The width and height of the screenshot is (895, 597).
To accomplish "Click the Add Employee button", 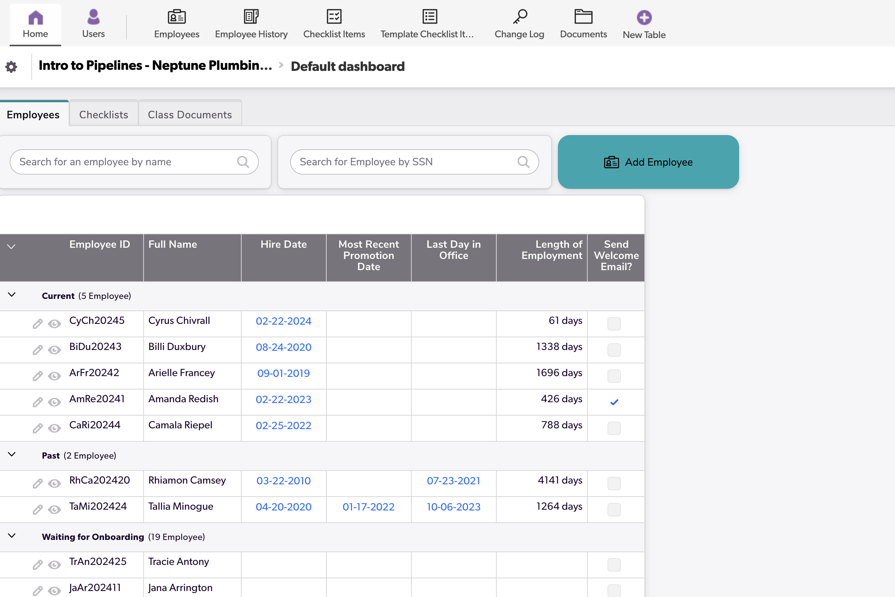I will click(x=648, y=162).
